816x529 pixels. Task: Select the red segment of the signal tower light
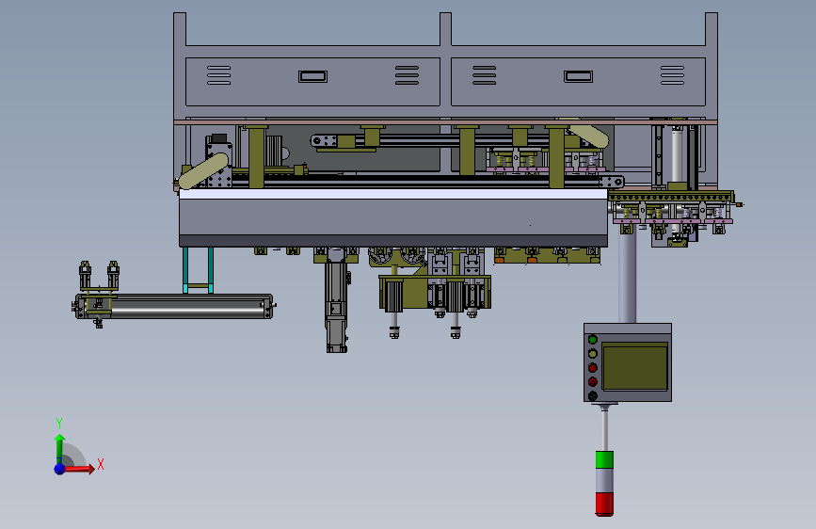click(x=604, y=504)
